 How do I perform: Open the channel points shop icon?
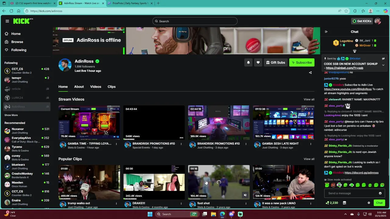coord(345,203)
